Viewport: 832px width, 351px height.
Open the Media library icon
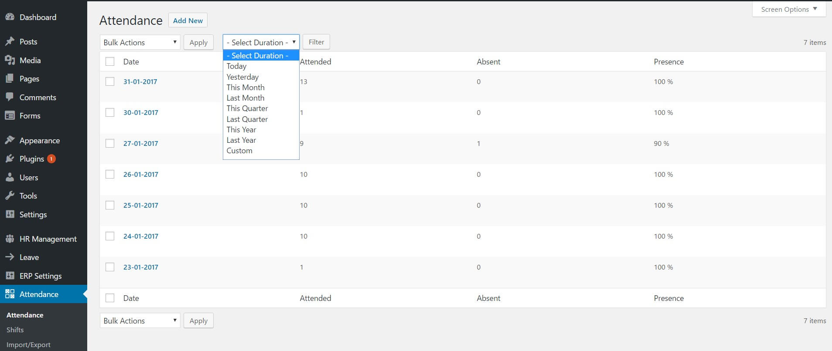coord(10,61)
